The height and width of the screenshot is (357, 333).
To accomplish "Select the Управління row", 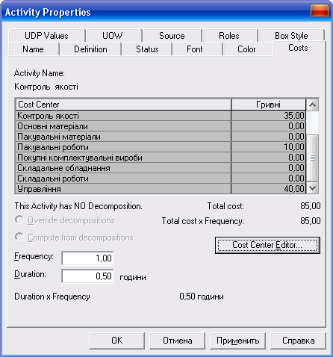I will 161,189.
